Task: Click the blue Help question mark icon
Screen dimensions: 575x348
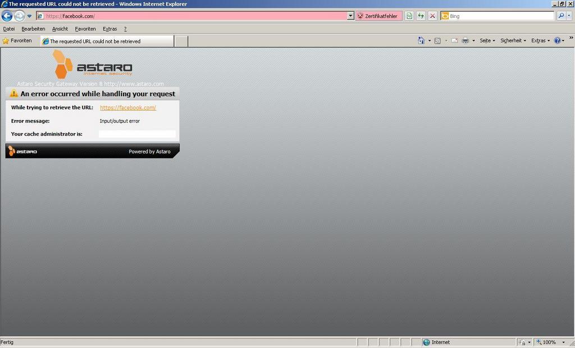Action: [x=557, y=40]
